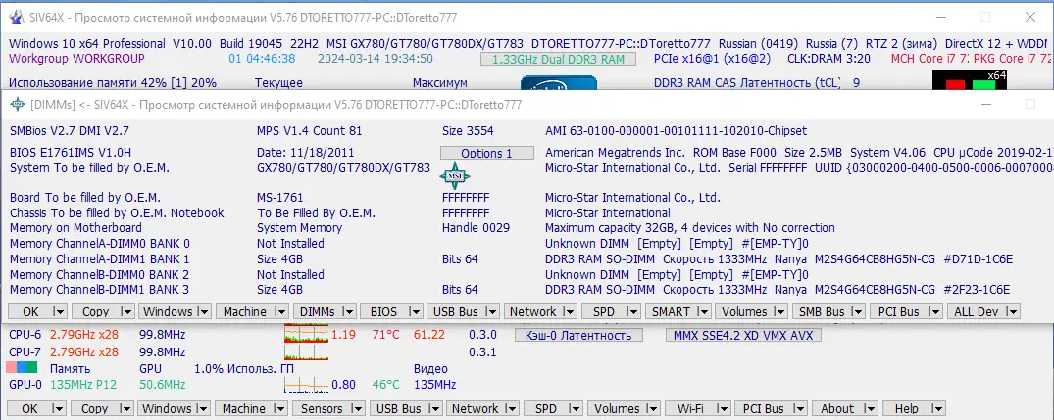This screenshot has height=420, width=1054.
Task: Click 'PCIe x16@1 (x16@2)' text
Action: point(712,59)
